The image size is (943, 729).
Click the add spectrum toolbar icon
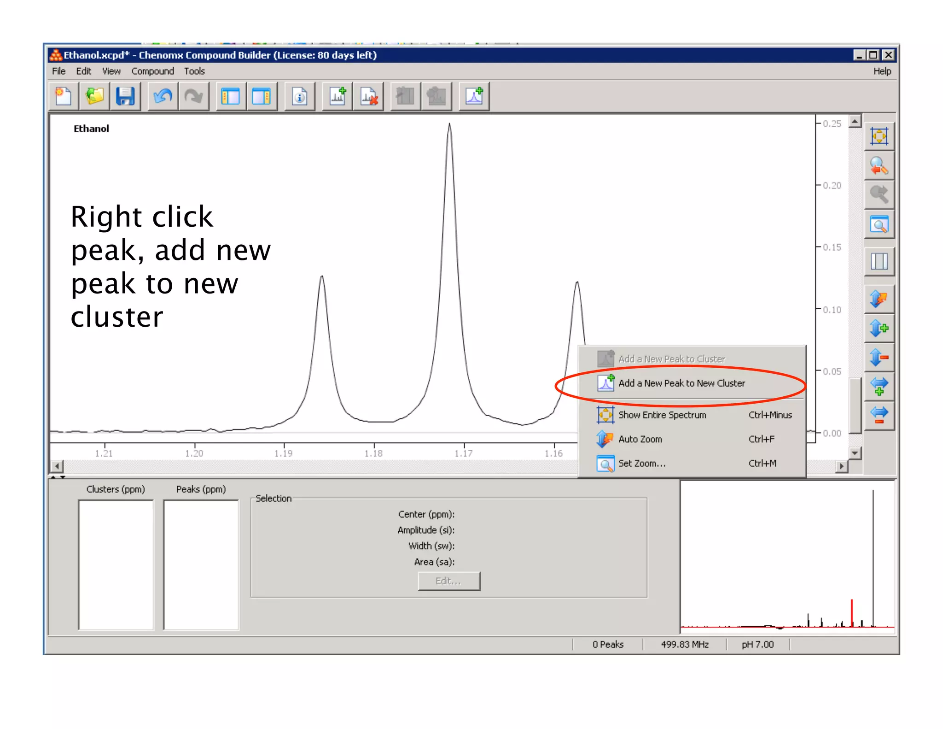(x=338, y=96)
